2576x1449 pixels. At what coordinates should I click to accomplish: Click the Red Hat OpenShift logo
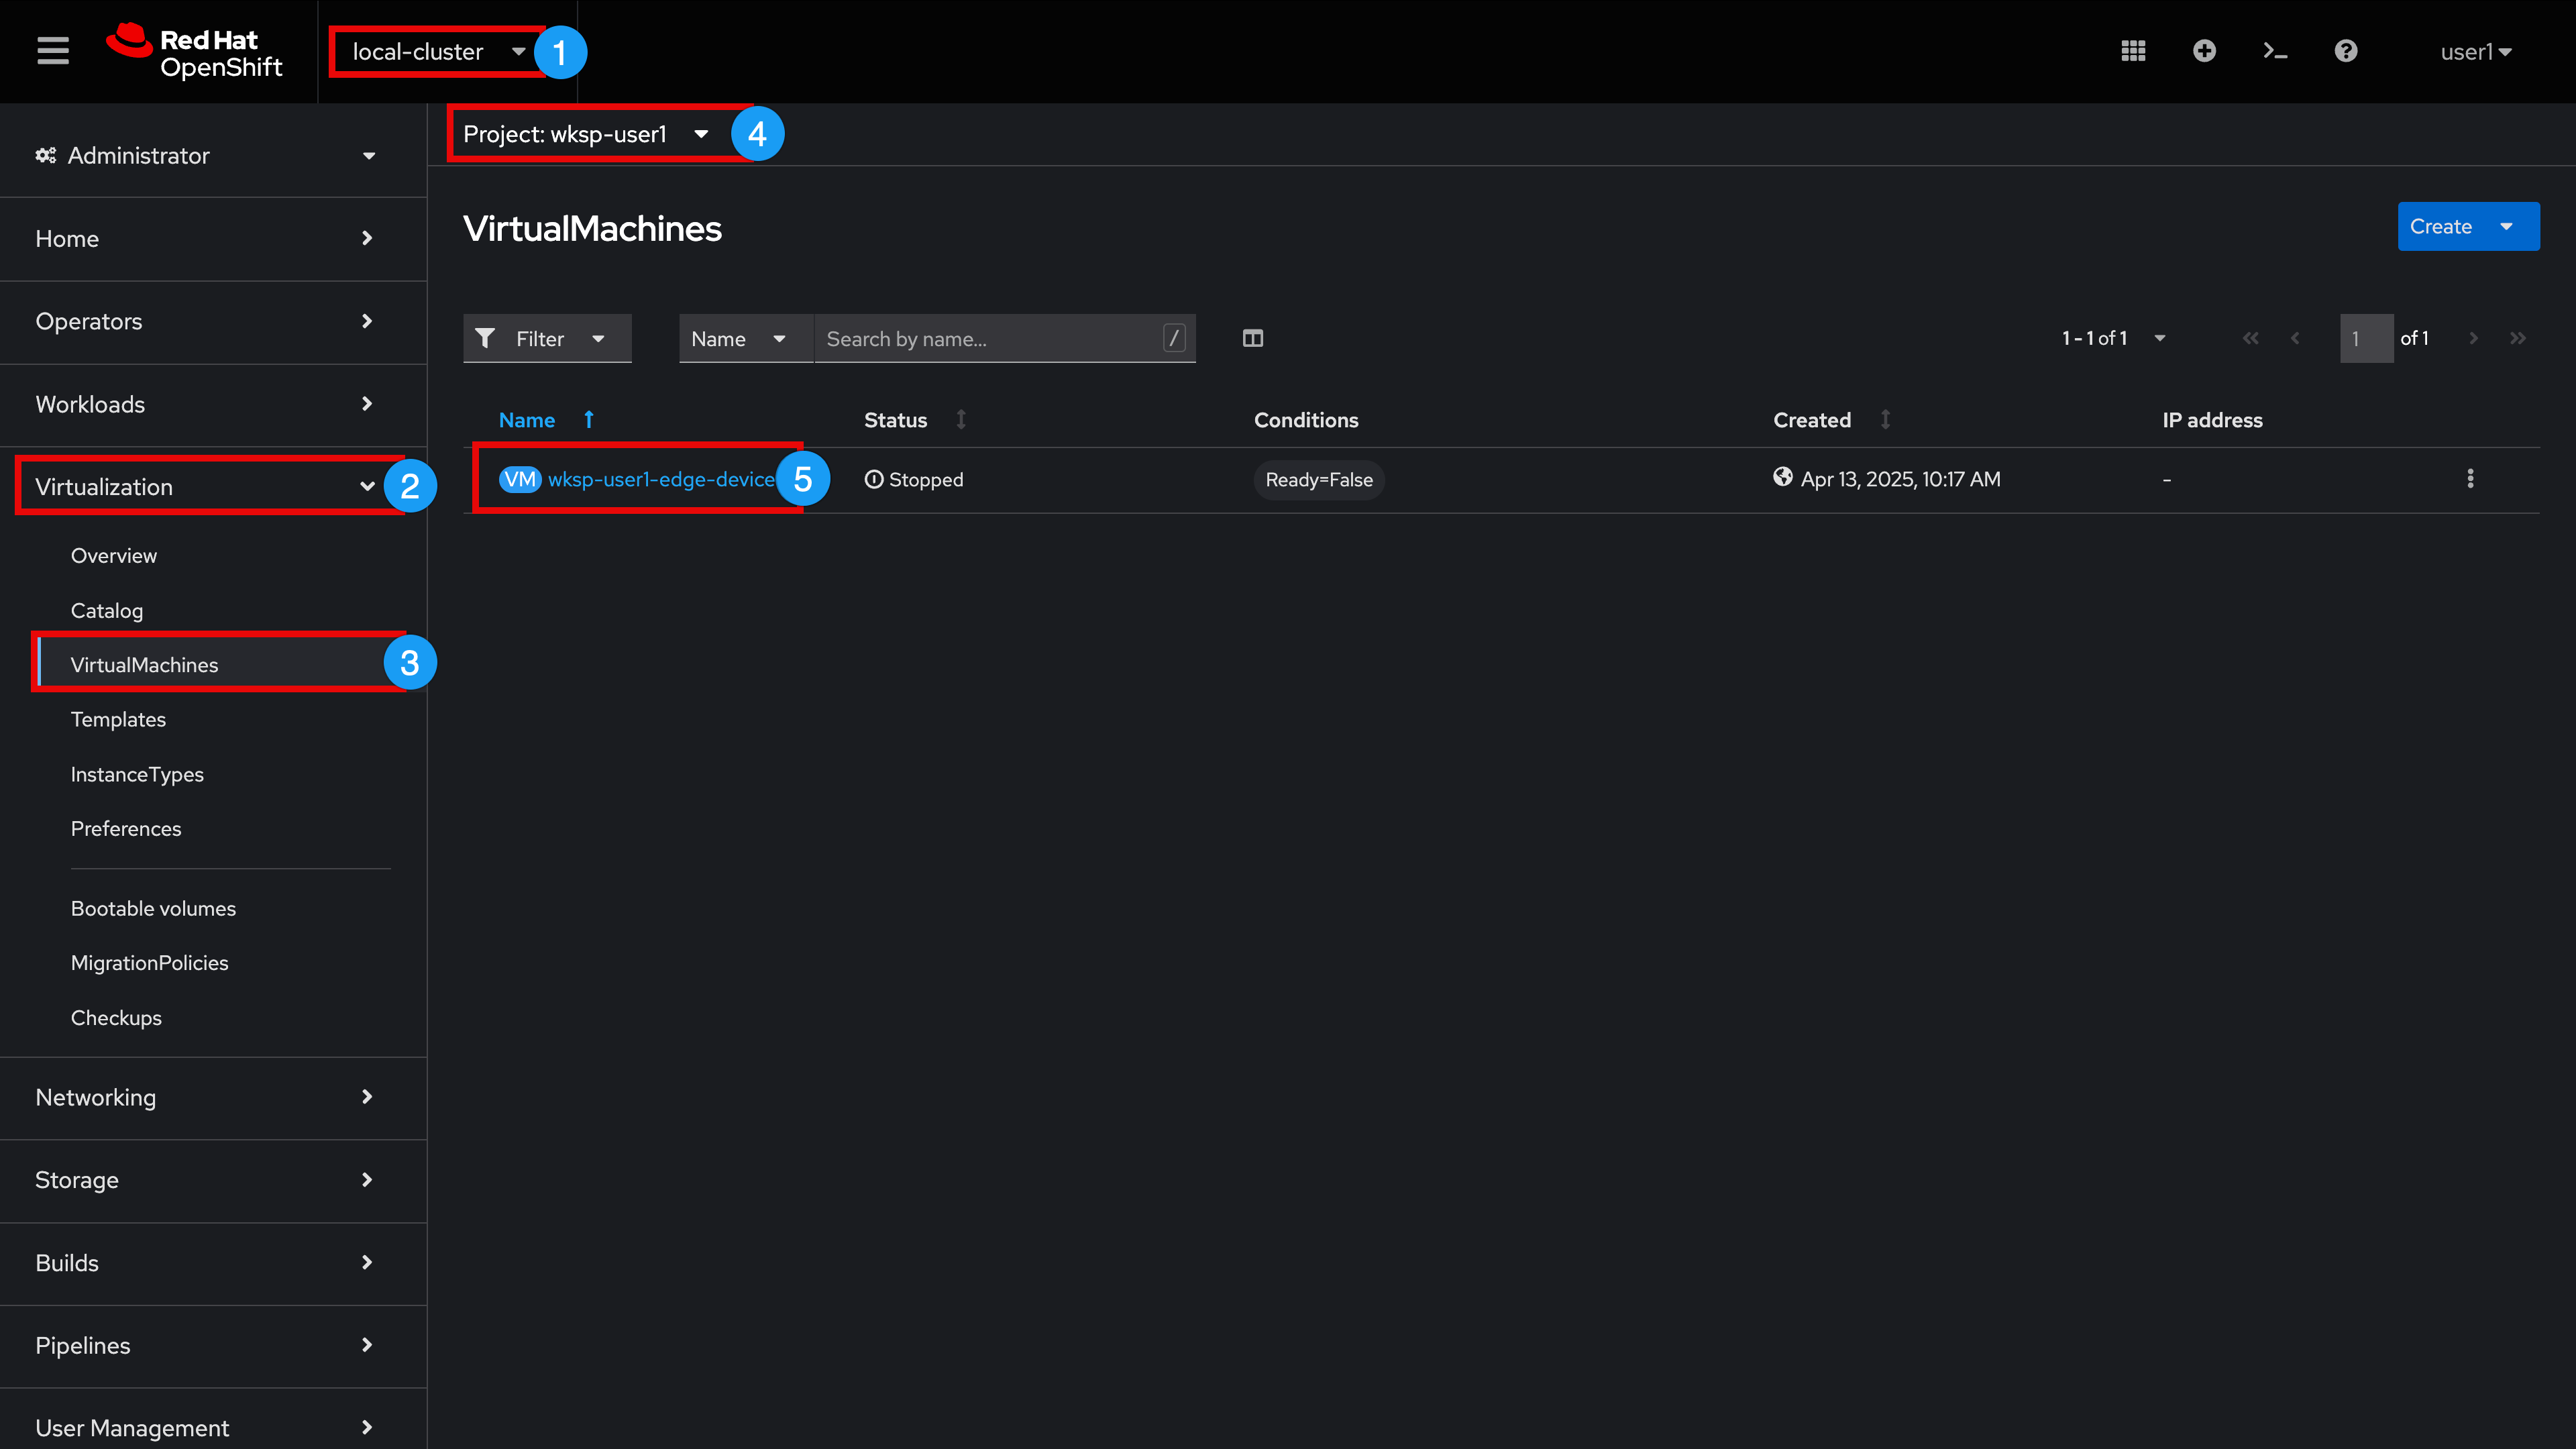point(195,52)
